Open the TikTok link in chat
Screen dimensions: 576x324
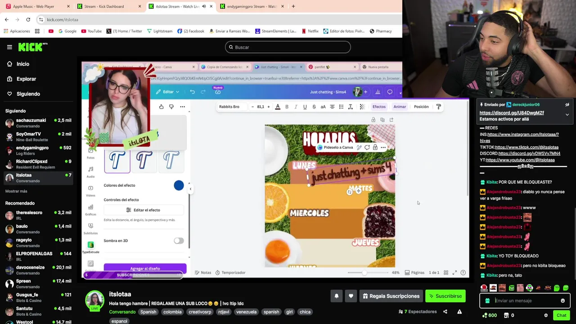[526, 147]
